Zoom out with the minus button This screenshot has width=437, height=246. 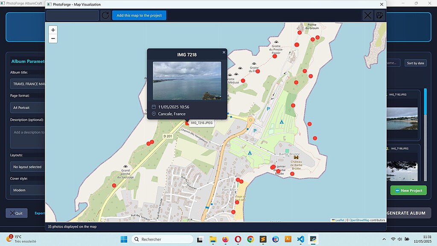click(53, 38)
